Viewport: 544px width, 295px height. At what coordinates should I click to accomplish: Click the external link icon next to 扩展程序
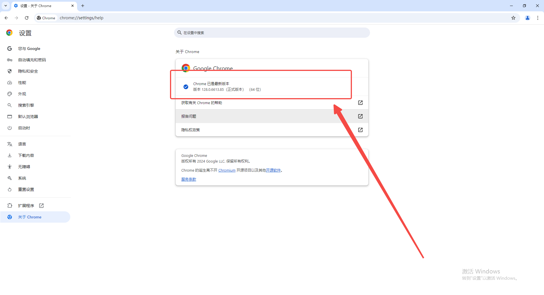[x=41, y=206]
